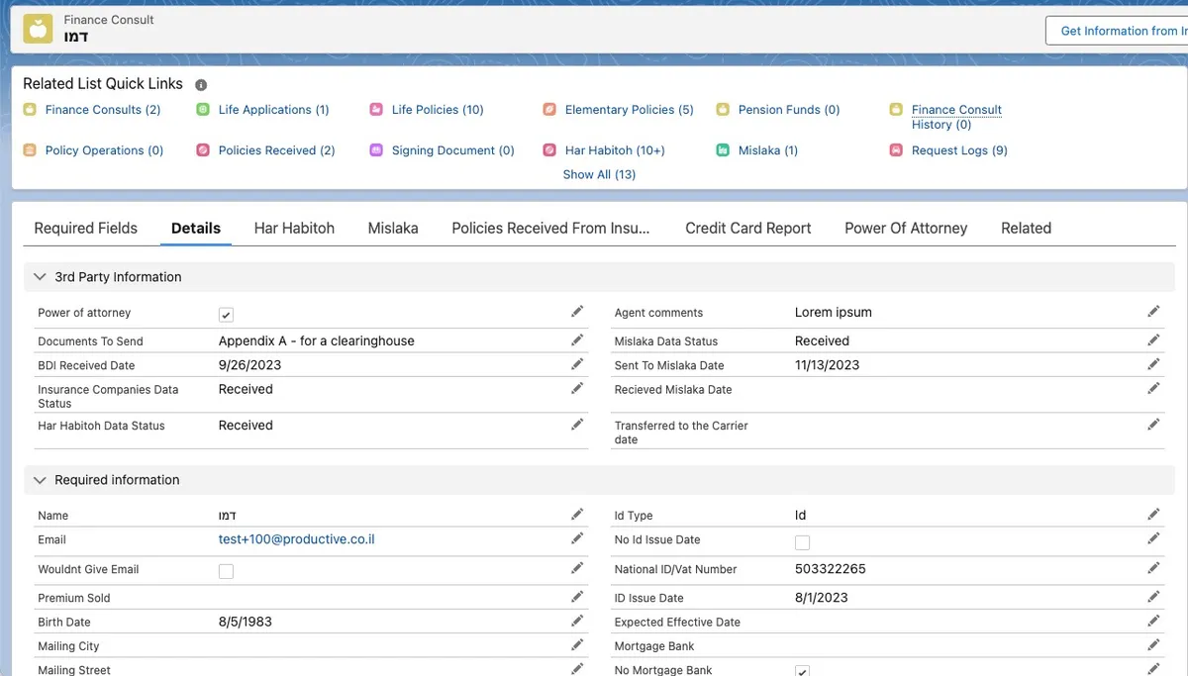Edit National ID/Vat Number pencil icon
Image resolution: width=1188 pixels, height=676 pixels.
(1153, 568)
